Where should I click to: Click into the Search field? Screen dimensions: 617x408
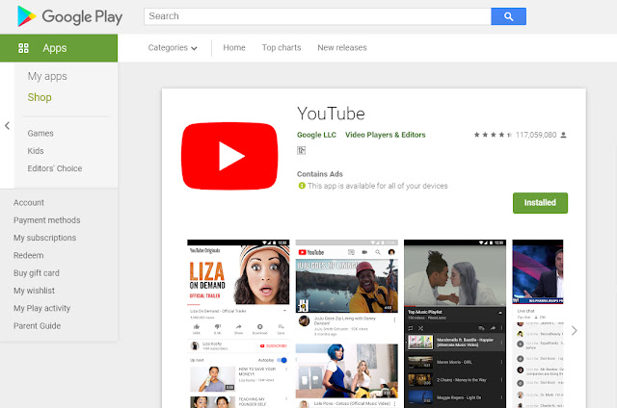point(317,16)
